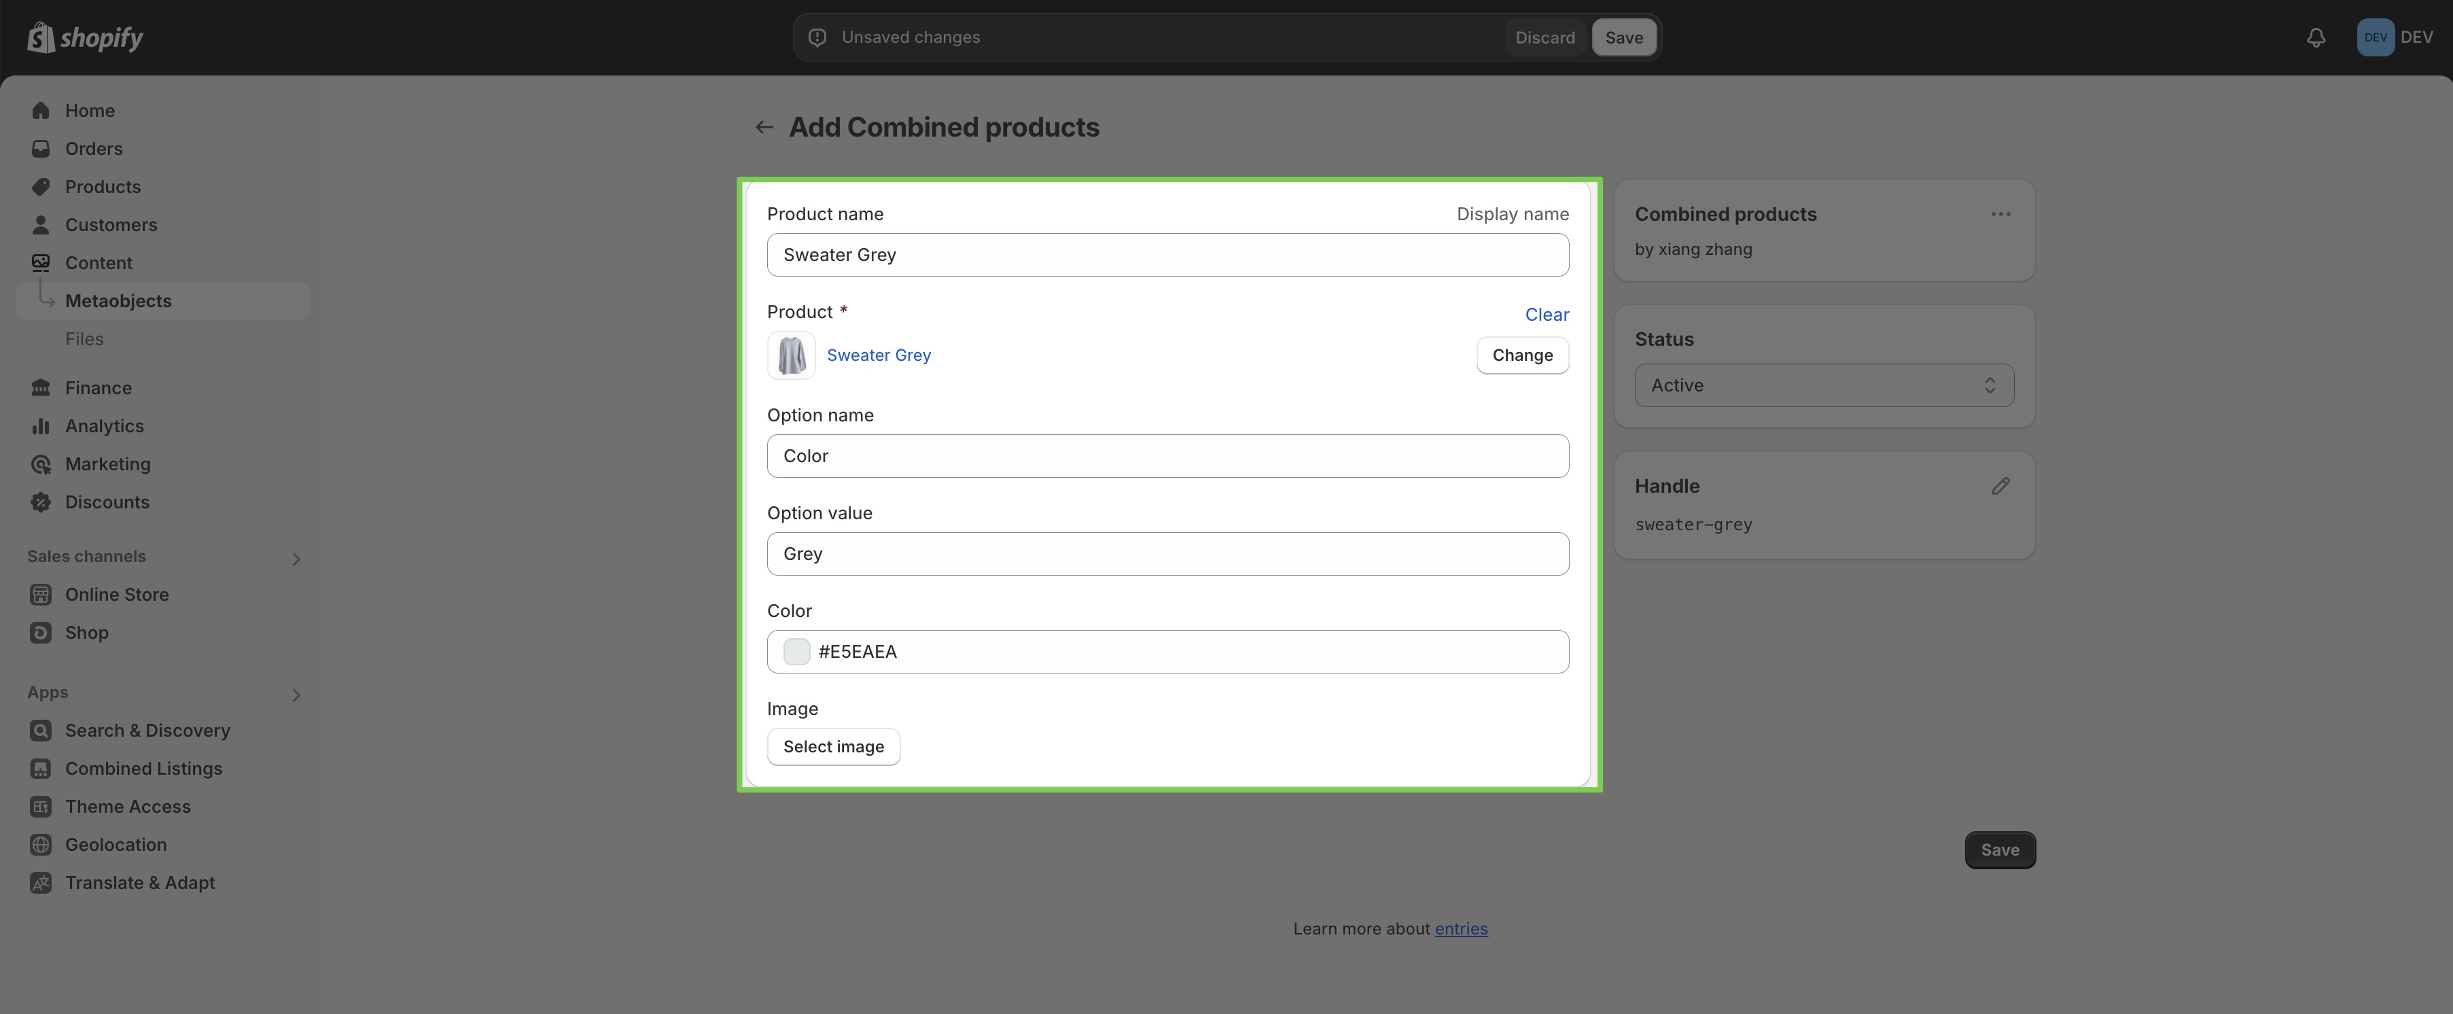Viewport: 2453px width, 1014px height.
Task: Go to Orders page
Action: 93,149
